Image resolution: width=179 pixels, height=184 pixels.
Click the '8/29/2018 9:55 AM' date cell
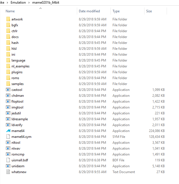click(x=93, y=172)
